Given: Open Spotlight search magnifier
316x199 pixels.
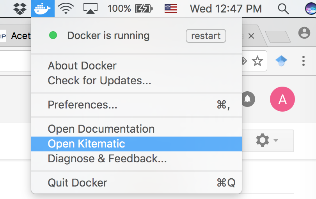Looking at the screenshot, I should pyautogui.click(x=283, y=9).
